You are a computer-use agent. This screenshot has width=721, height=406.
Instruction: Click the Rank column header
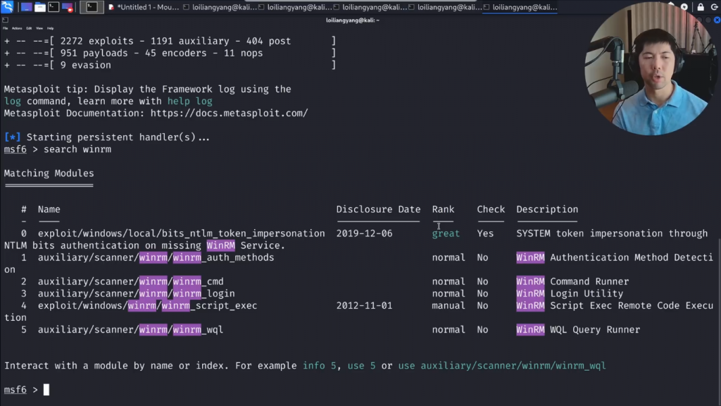click(x=443, y=209)
